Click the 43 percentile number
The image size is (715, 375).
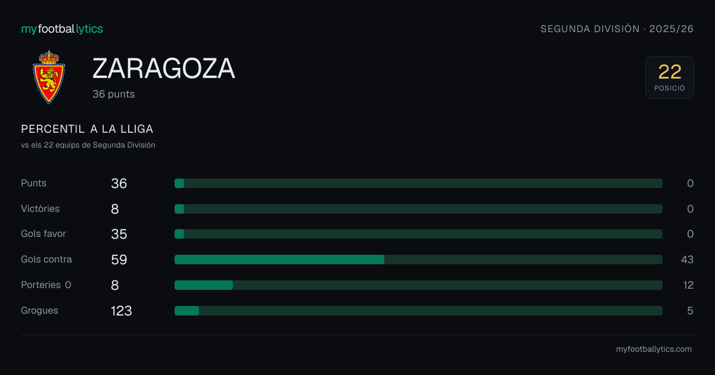tap(687, 260)
